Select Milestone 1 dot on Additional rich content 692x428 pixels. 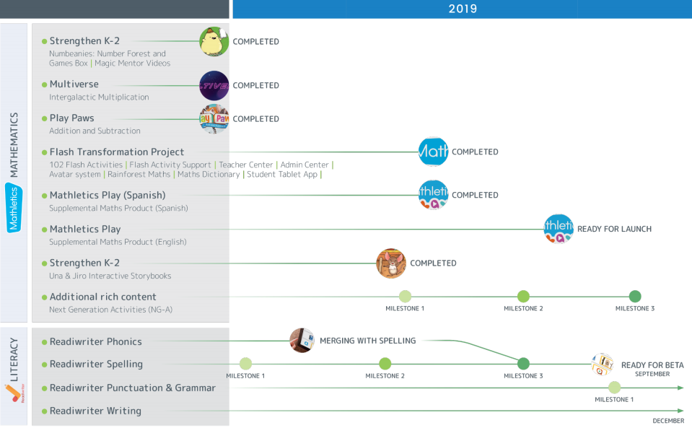(x=405, y=297)
